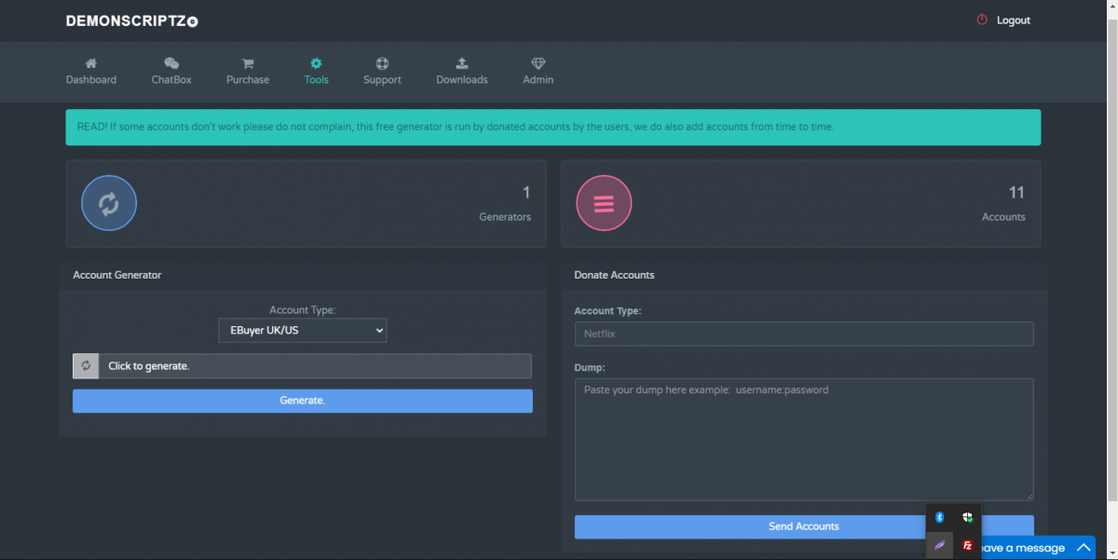
Task: Click the blue Generators refresh circle icon
Action: pos(109,203)
